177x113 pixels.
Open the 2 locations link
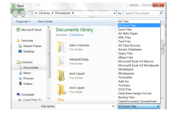(x=76, y=35)
